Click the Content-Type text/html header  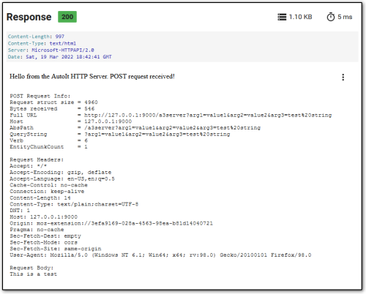(42, 43)
